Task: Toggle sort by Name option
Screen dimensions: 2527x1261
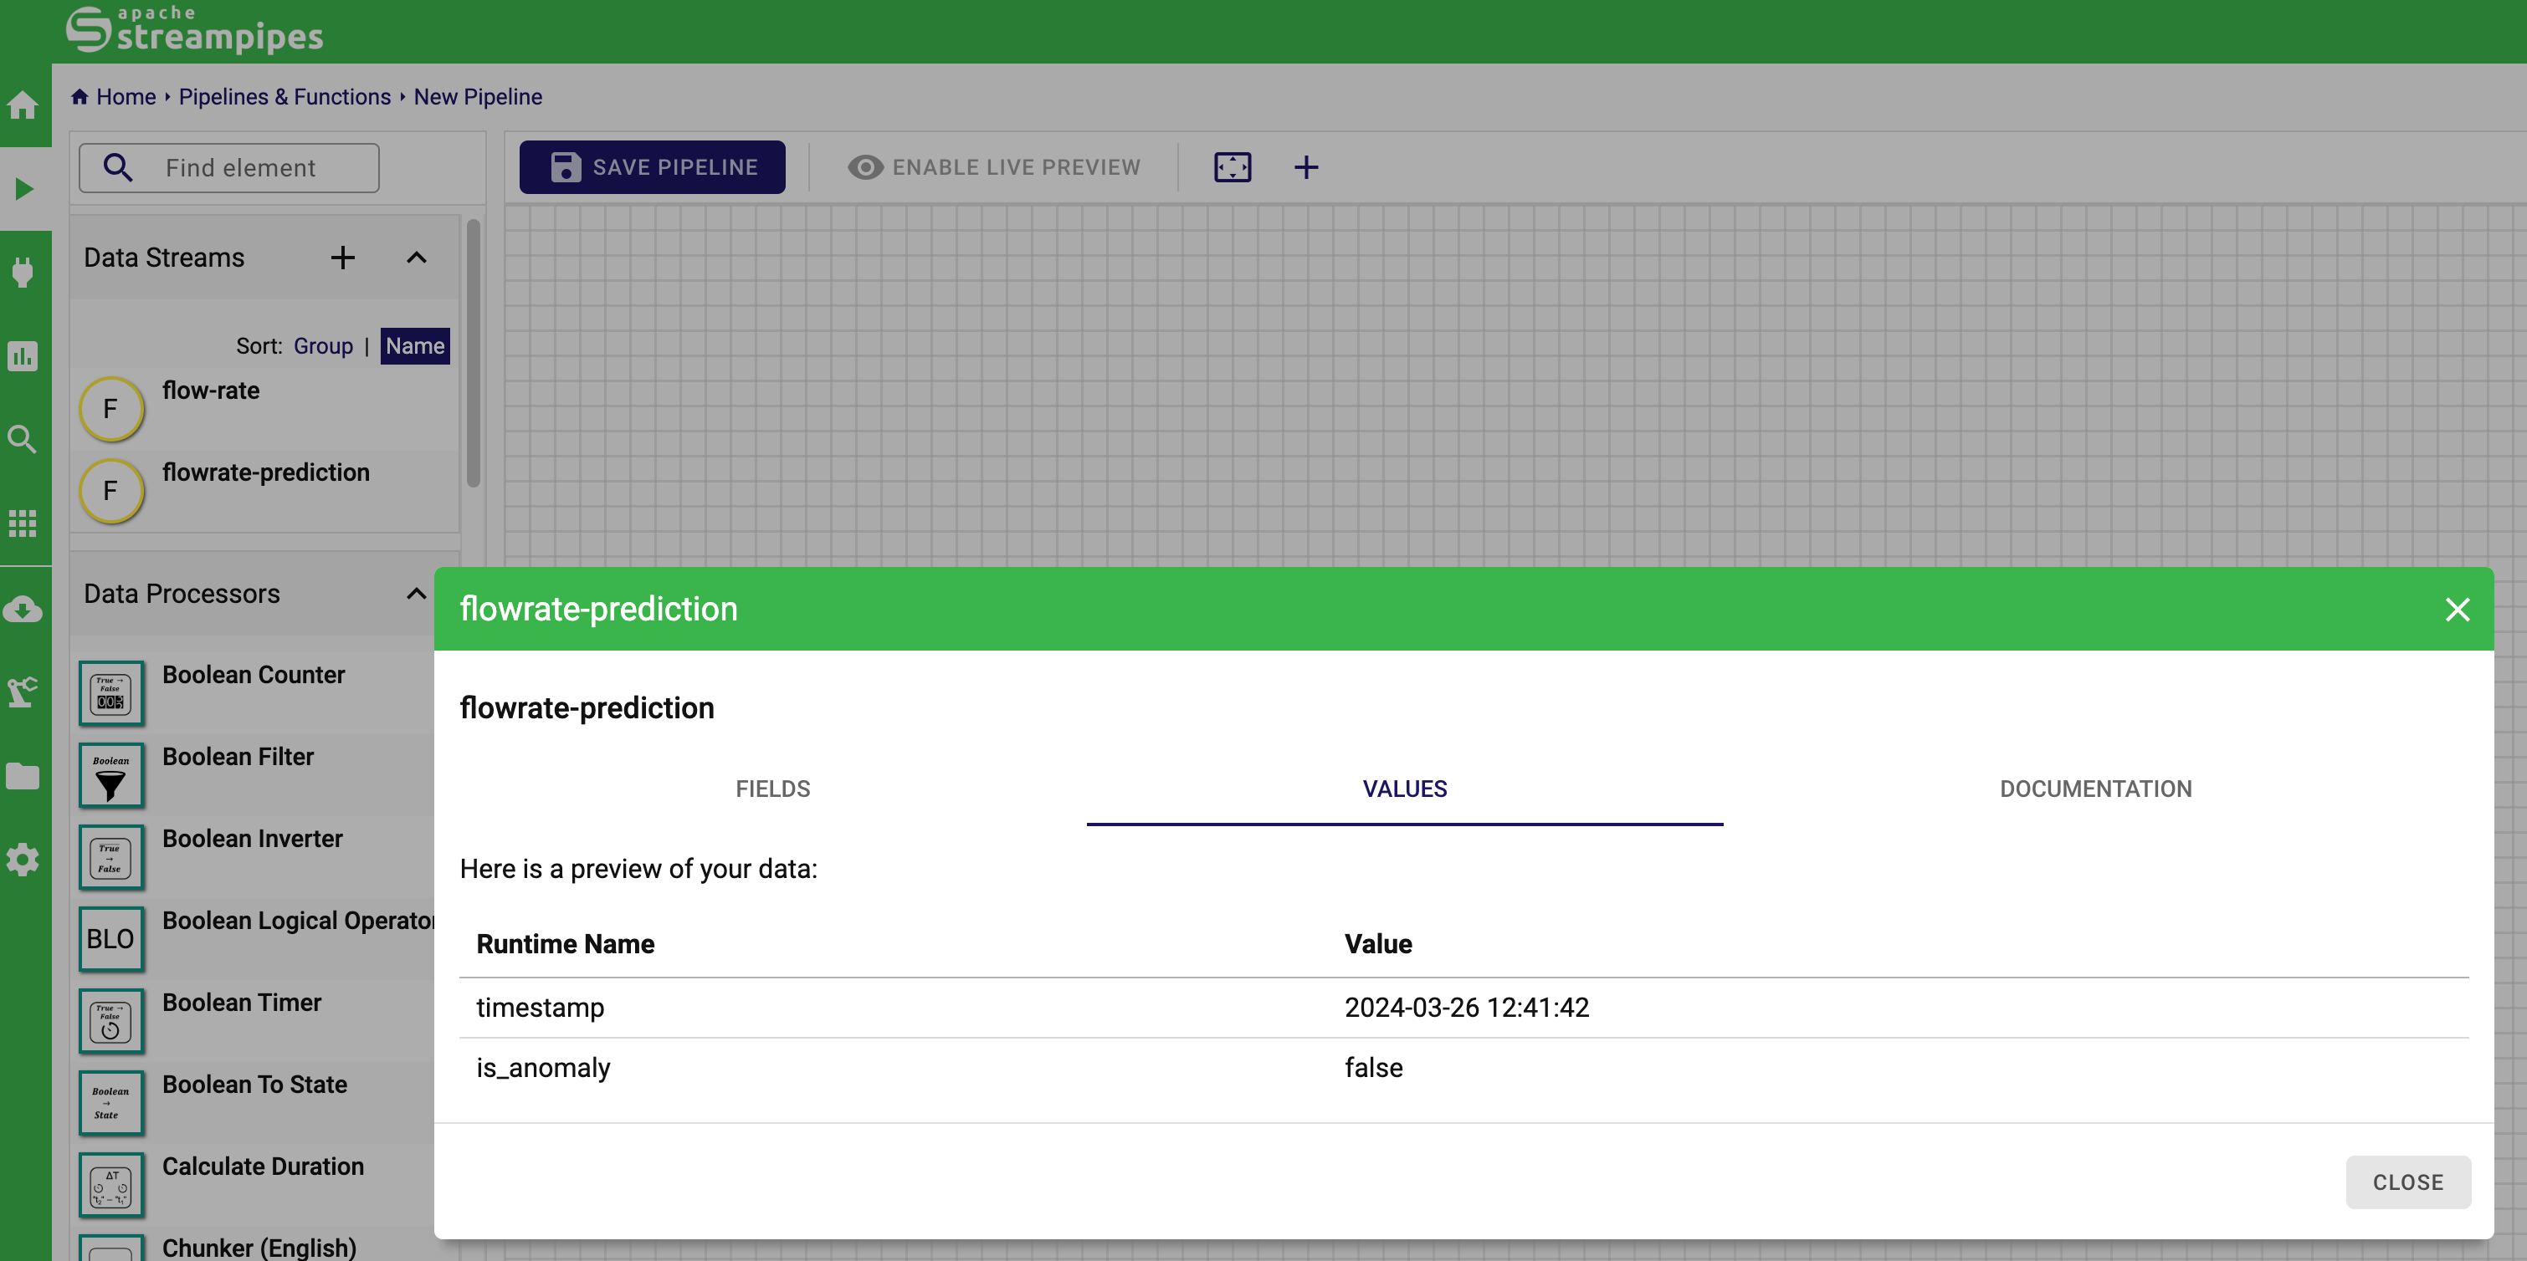Action: click(x=414, y=345)
